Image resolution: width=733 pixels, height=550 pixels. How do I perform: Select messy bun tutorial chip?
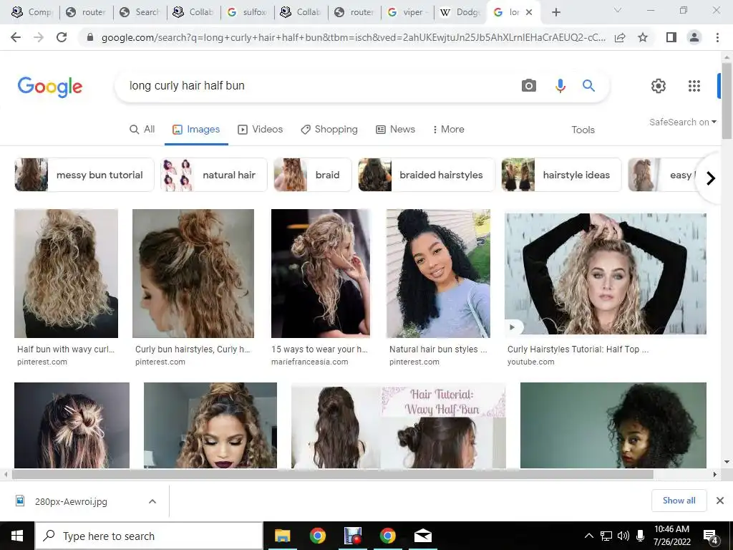pyautogui.click(x=84, y=175)
